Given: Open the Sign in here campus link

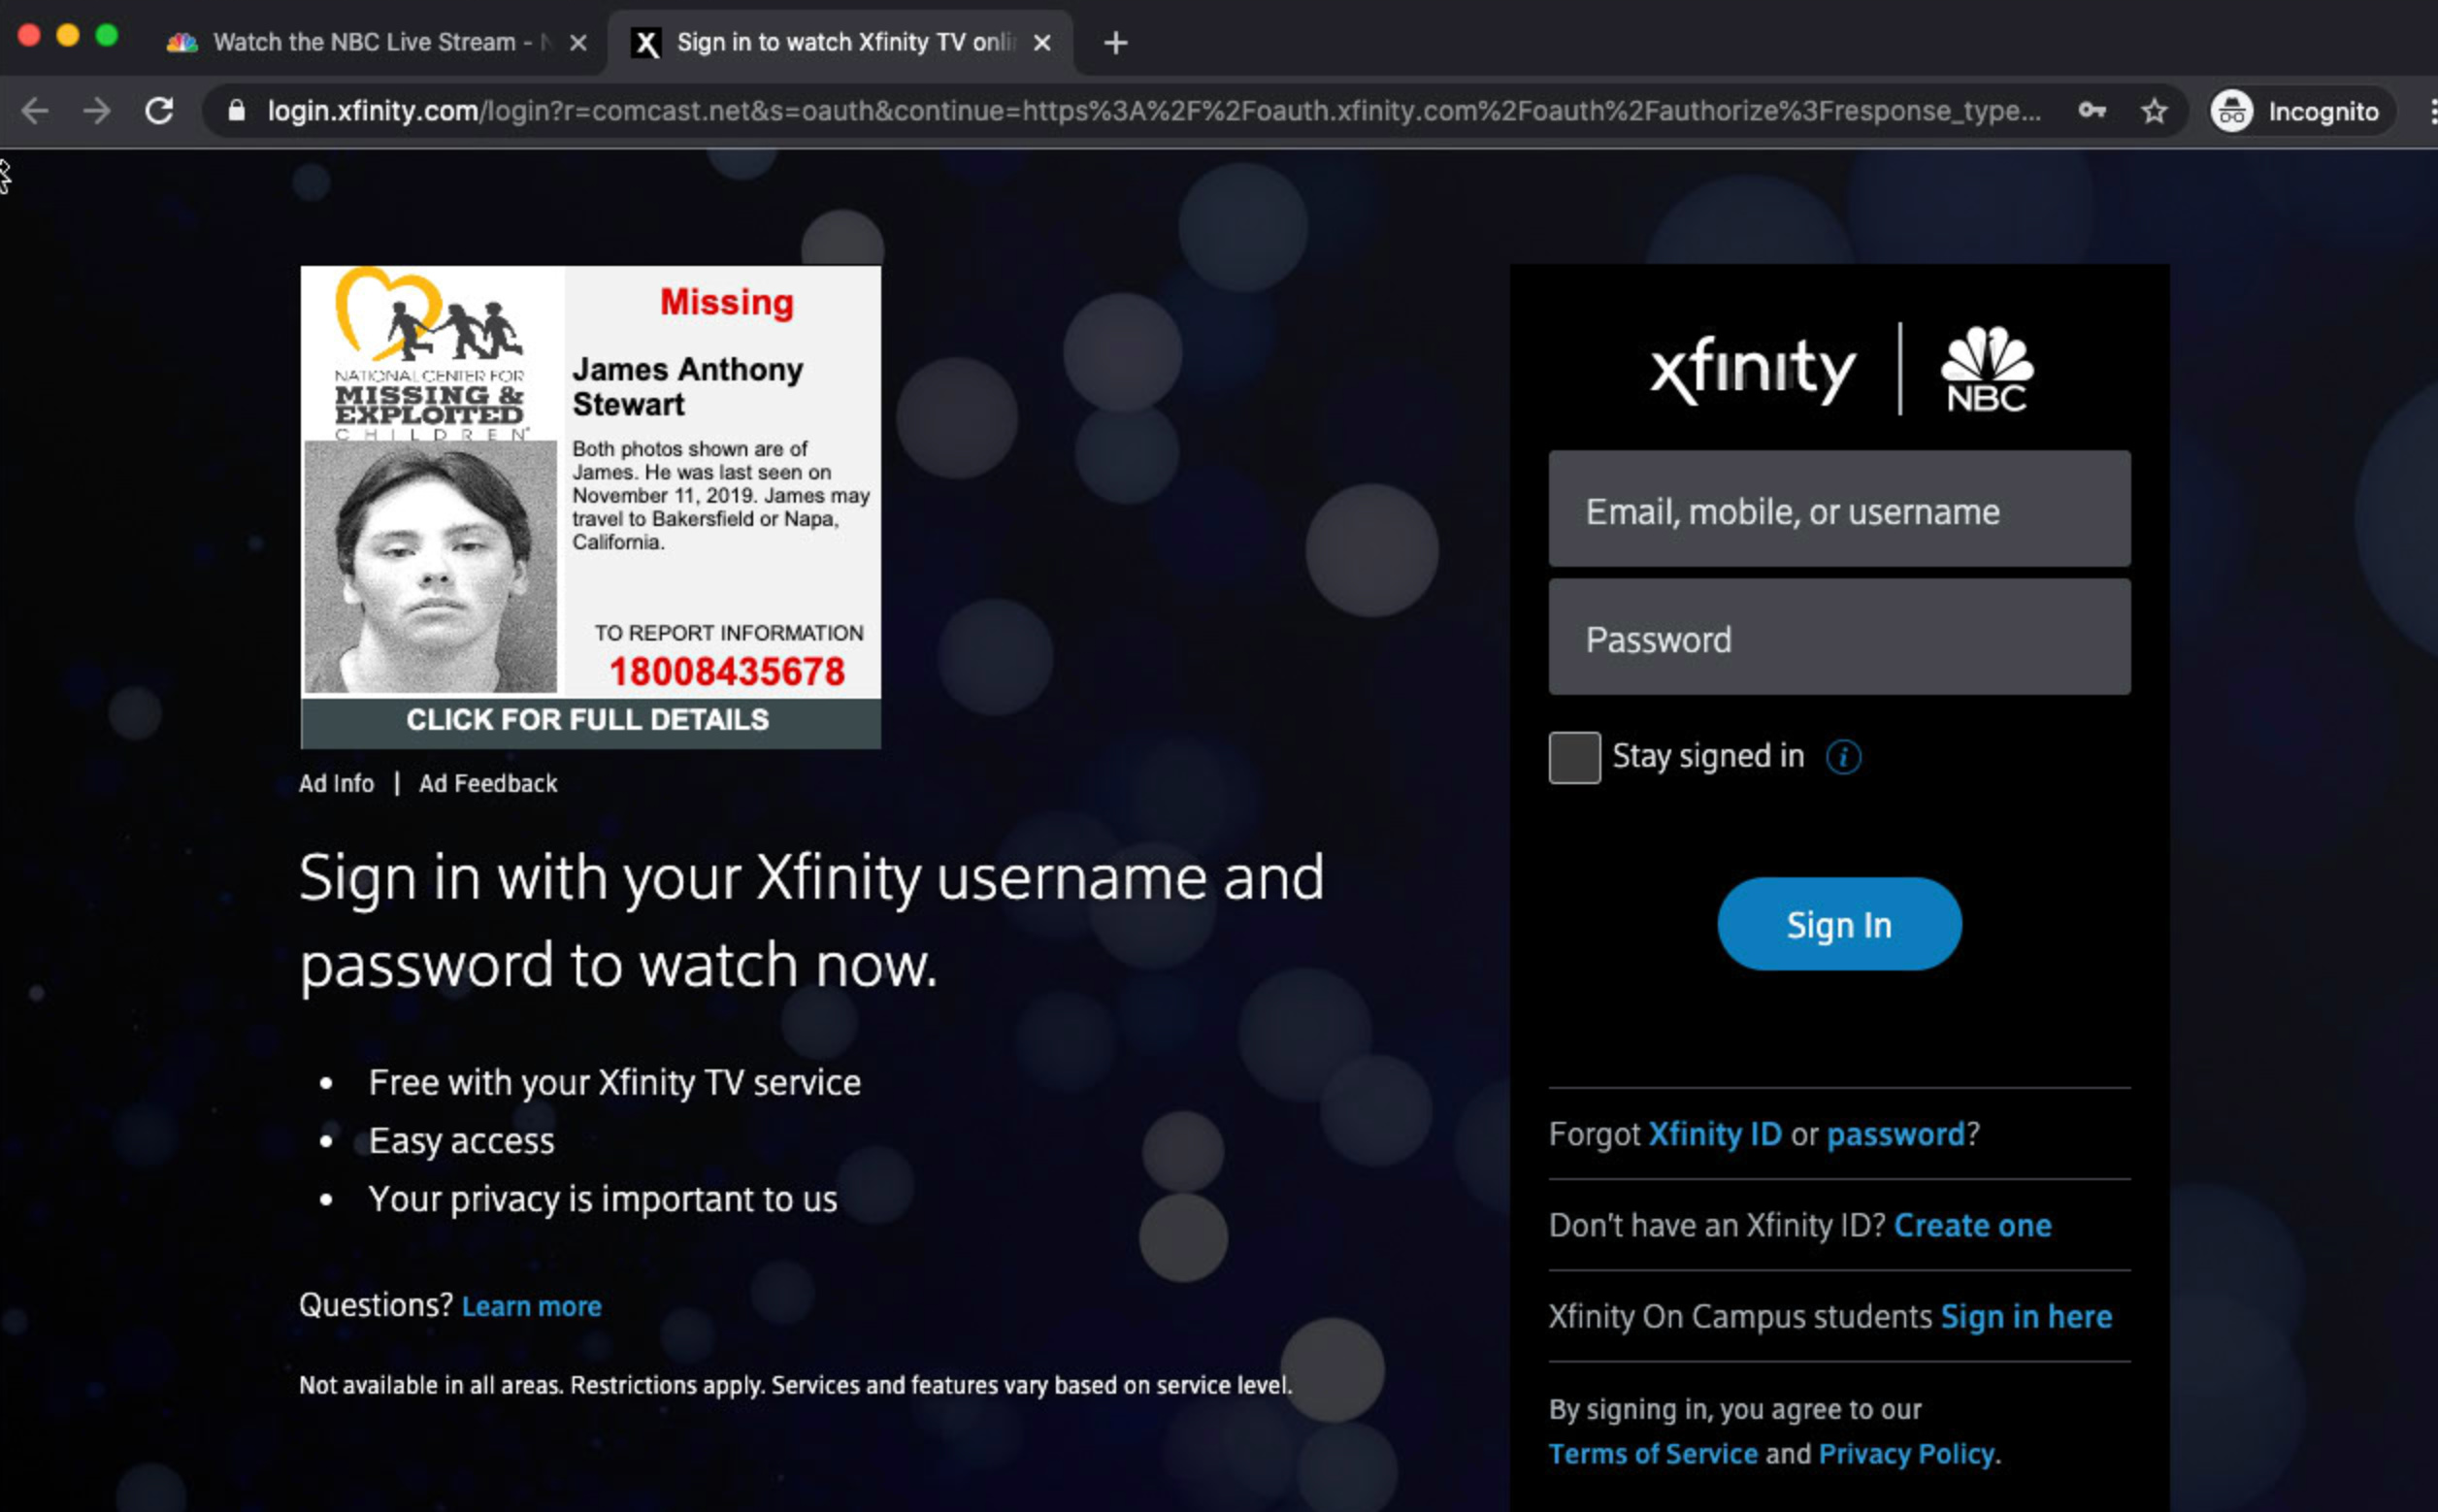Looking at the screenshot, I should (x=2026, y=1316).
